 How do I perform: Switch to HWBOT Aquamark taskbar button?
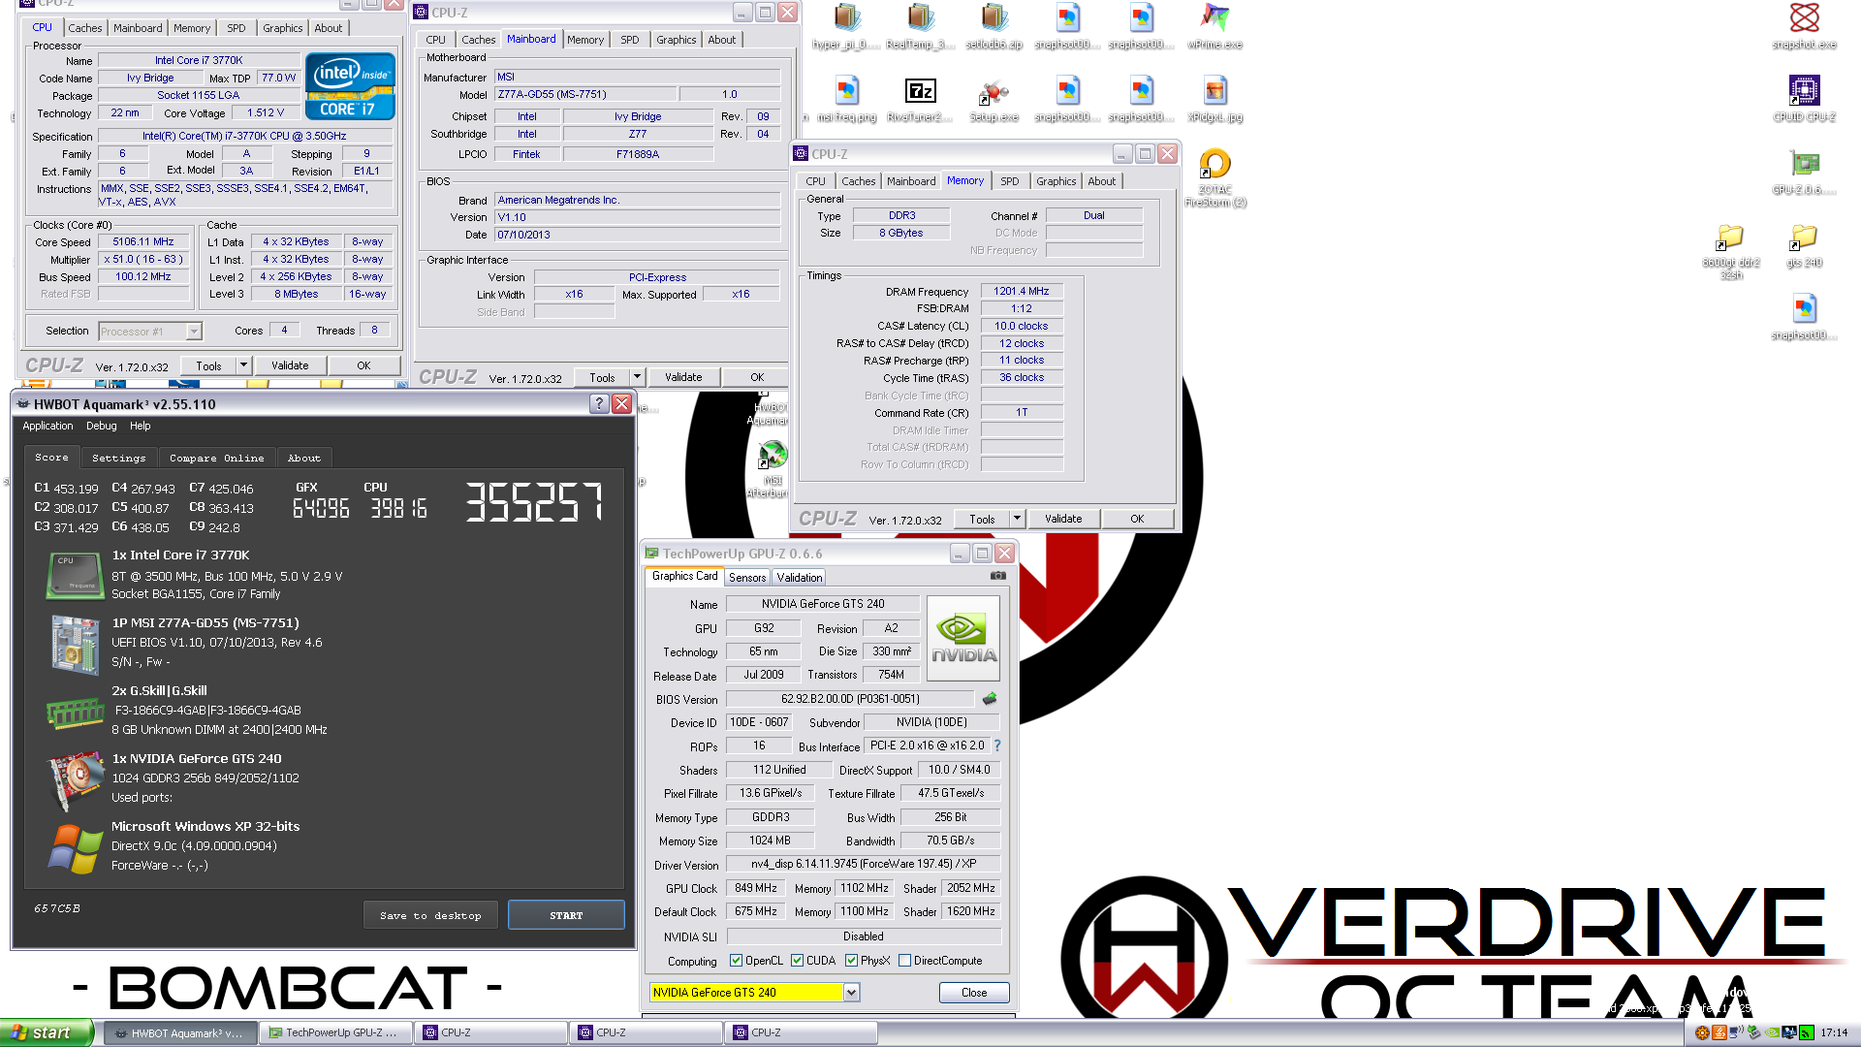180,1032
